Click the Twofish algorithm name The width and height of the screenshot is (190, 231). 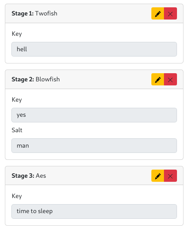click(x=46, y=13)
